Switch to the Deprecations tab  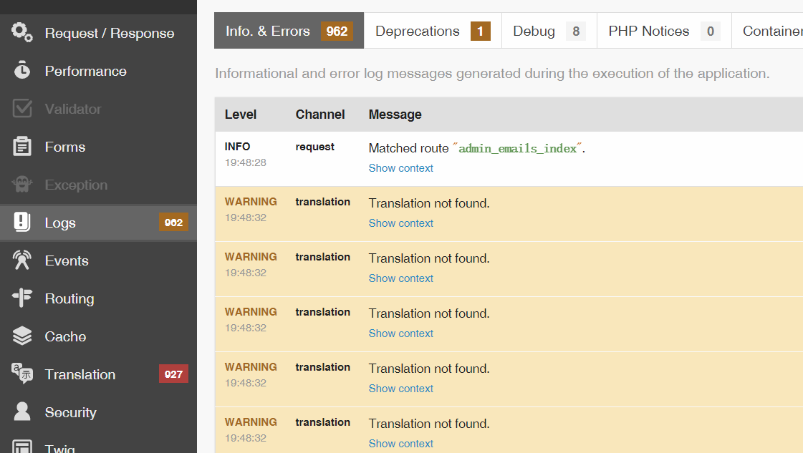[x=433, y=31]
